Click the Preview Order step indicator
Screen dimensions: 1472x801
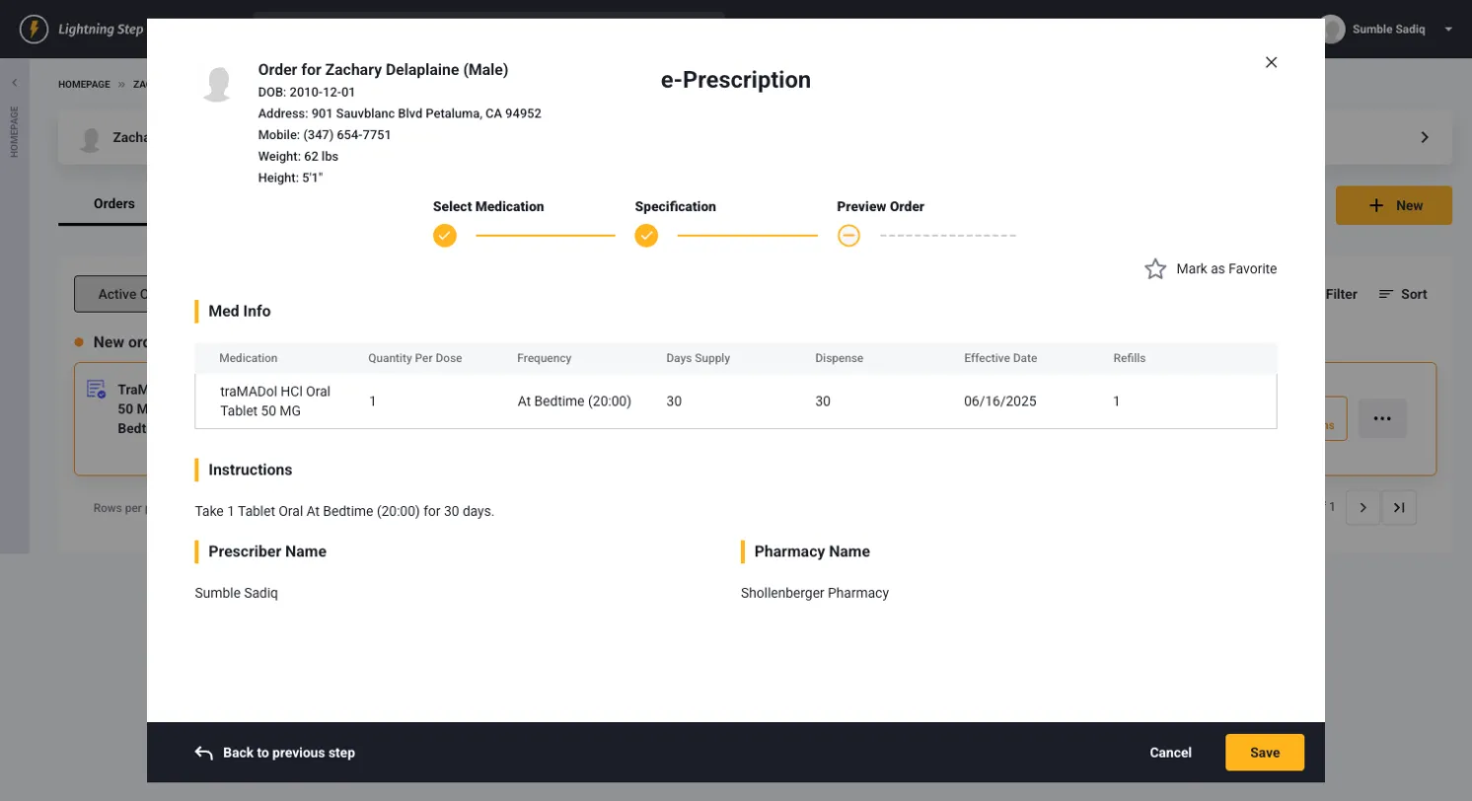pos(848,236)
